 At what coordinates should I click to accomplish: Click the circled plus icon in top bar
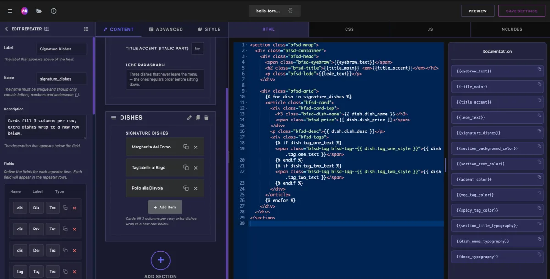click(x=54, y=11)
